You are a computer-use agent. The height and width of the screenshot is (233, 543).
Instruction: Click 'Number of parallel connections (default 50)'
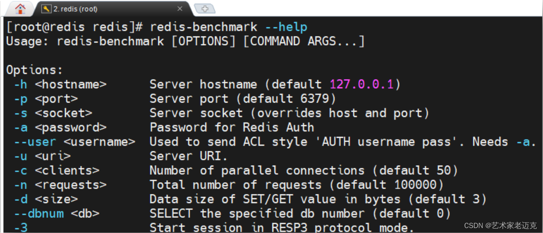304,170
